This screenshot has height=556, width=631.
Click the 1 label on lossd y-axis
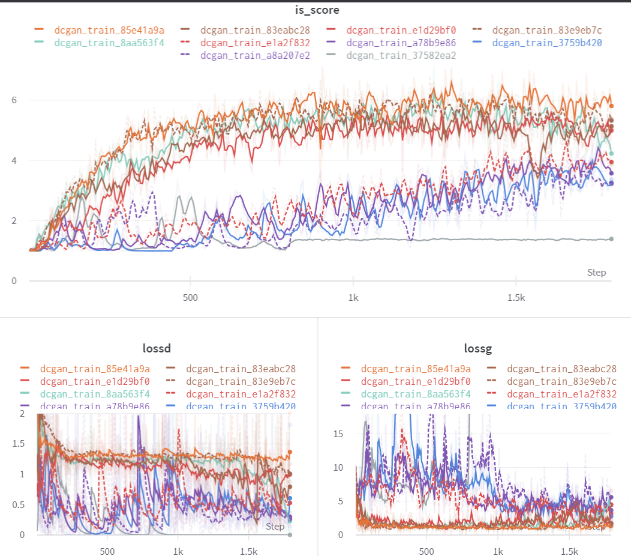pyautogui.click(x=22, y=474)
